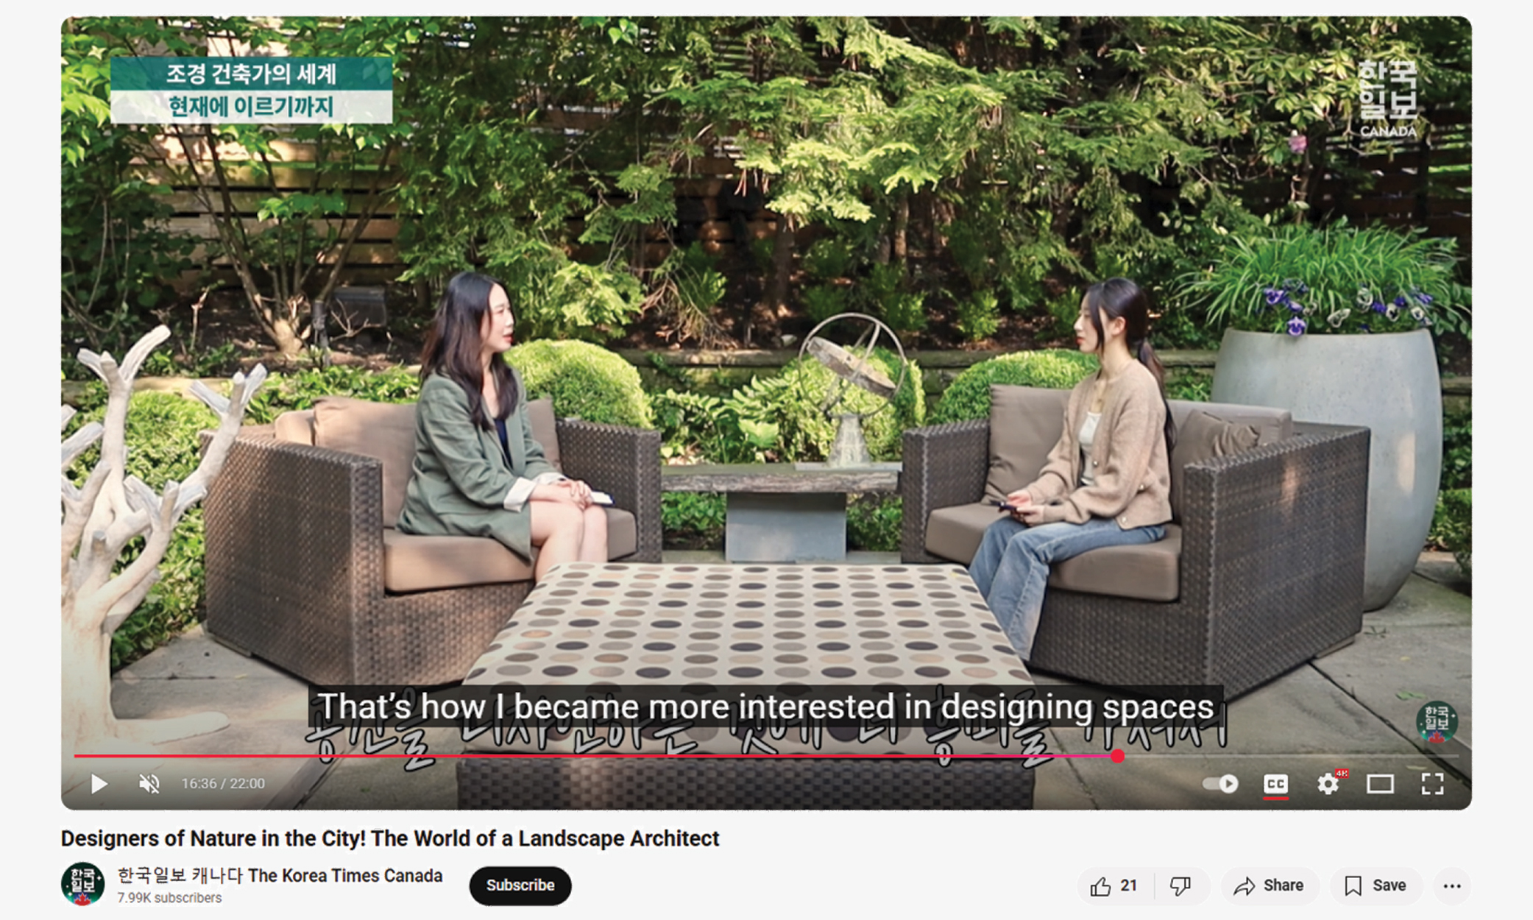Click the red progress bar scrubber handle
Image resolution: width=1533 pixels, height=920 pixels.
[1118, 756]
